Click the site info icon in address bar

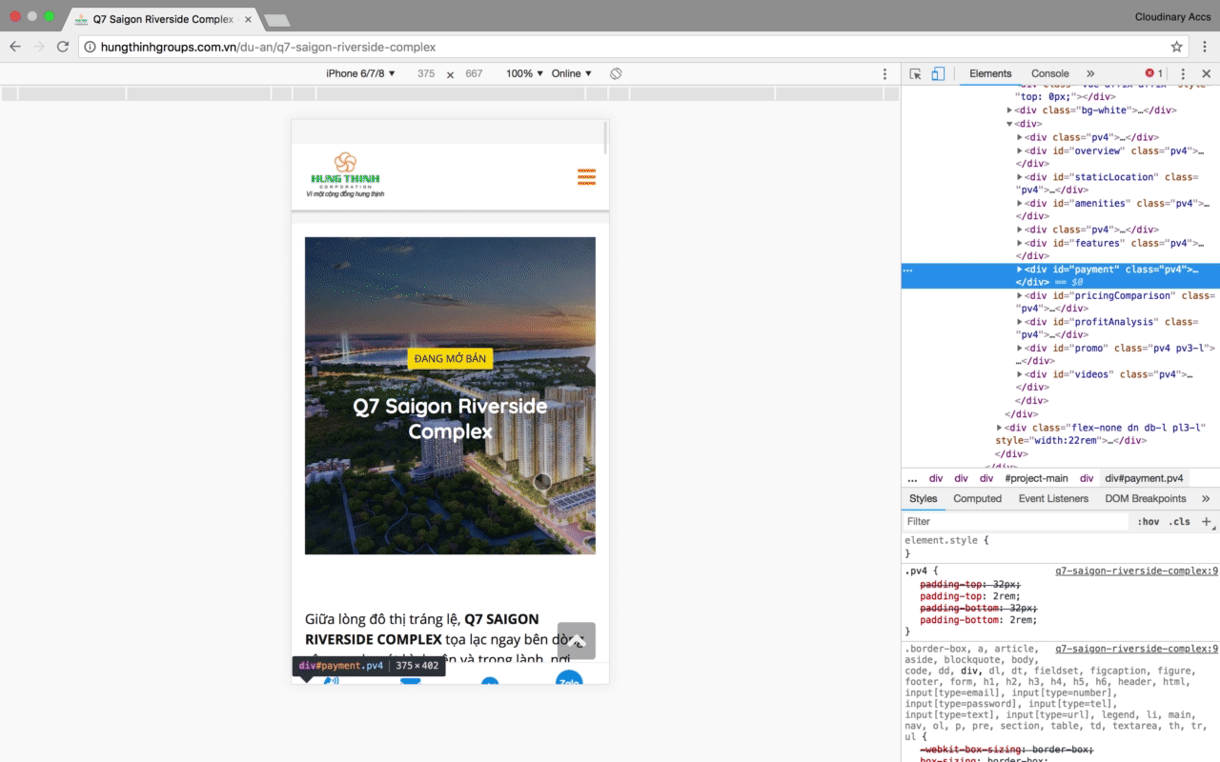click(90, 47)
